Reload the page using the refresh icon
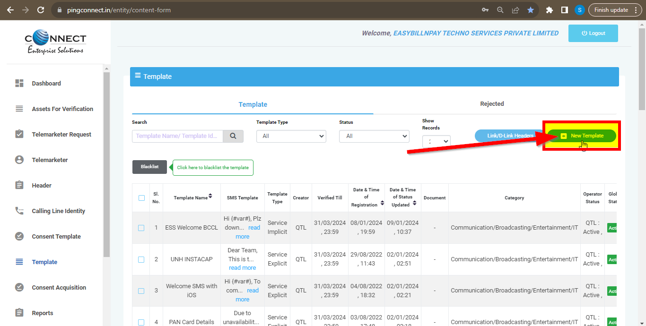Screen dimensions: 646x326 coord(41,10)
